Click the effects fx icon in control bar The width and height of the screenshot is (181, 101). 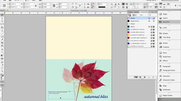[x=119, y=4]
